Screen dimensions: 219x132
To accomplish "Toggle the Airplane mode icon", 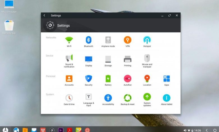I will (x=108, y=40).
